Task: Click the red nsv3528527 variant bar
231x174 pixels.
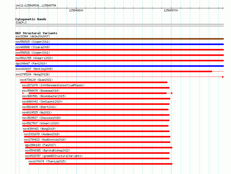Action: tap(96, 120)
